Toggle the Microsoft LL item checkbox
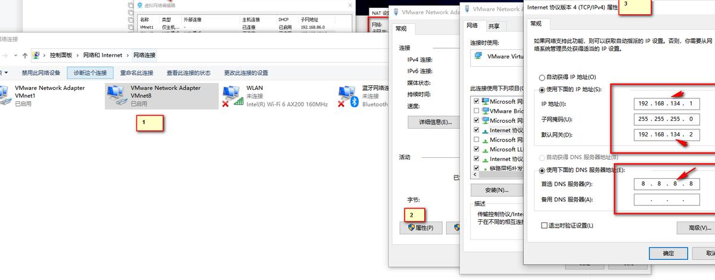This screenshot has width=715, height=280. 475,149
